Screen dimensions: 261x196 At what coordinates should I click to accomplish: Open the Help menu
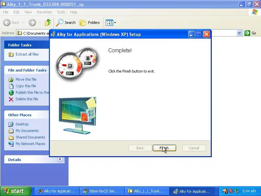click(x=74, y=12)
